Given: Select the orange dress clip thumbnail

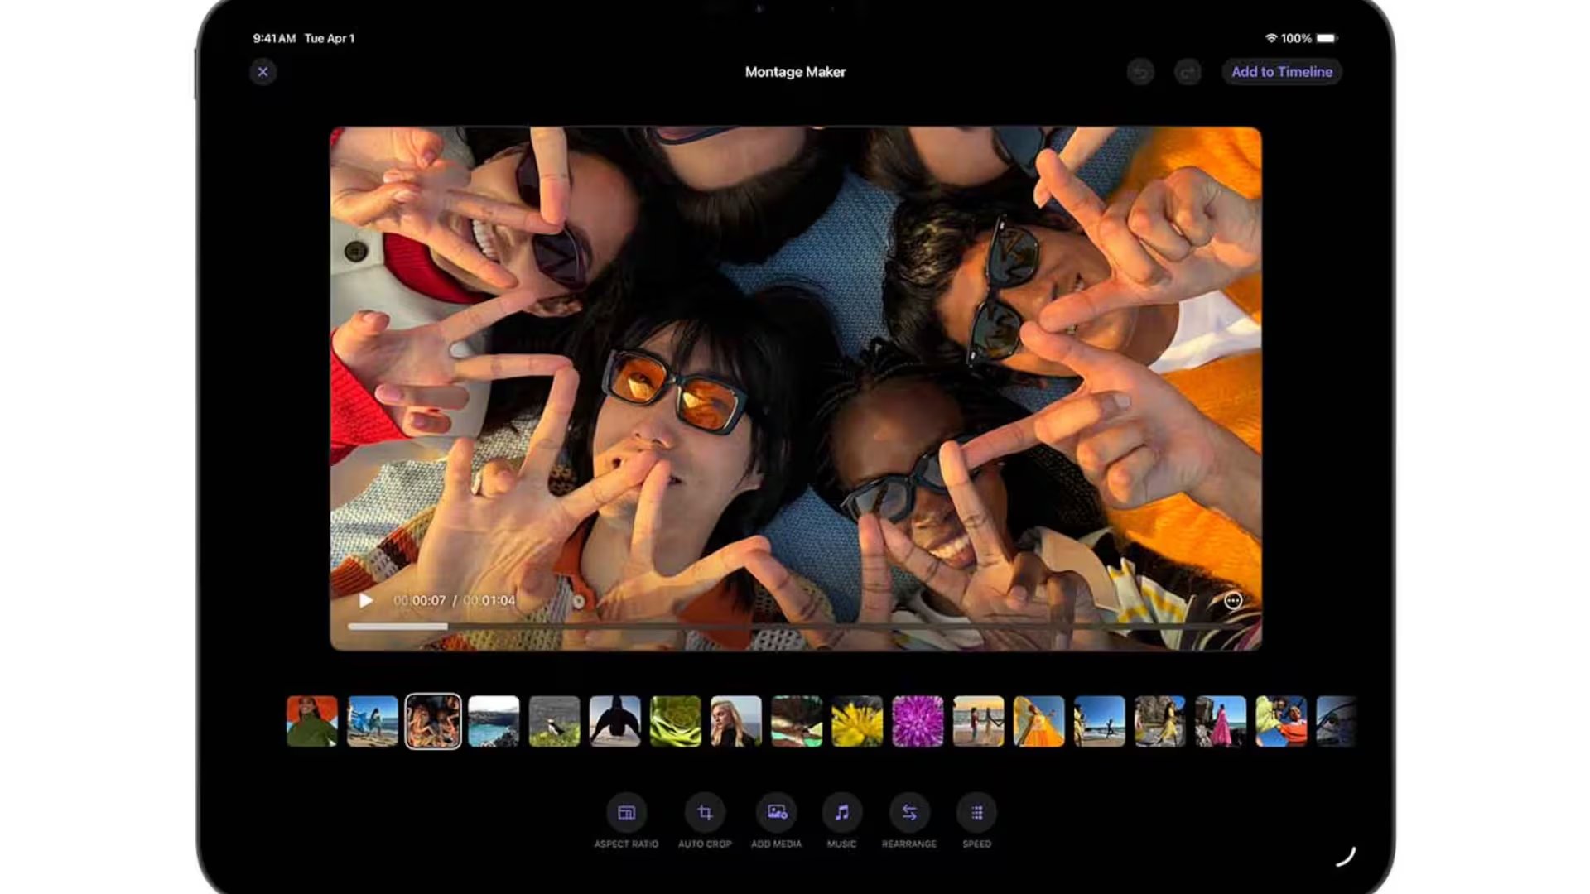Looking at the screenshot, I should click(x=1038, y=721).
